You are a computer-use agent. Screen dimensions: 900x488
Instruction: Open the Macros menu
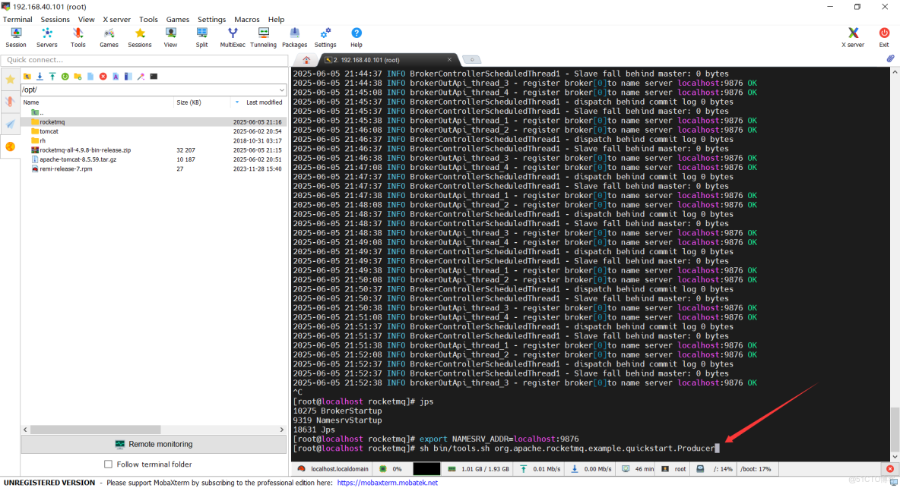tap(248, 19)
